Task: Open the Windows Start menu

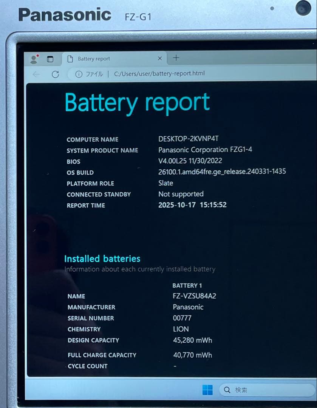Action: tap(207, 390)
